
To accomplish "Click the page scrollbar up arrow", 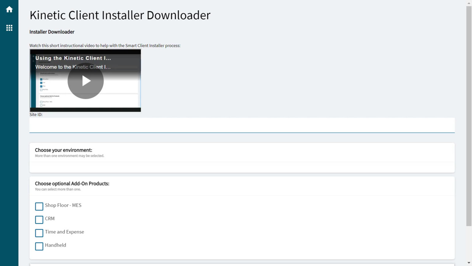I will point(469,3).
